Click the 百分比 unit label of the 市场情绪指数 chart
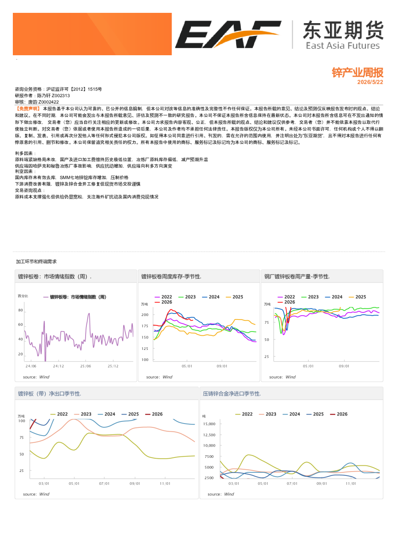Viewport: 398px width, 558px height. click(23, 296)
